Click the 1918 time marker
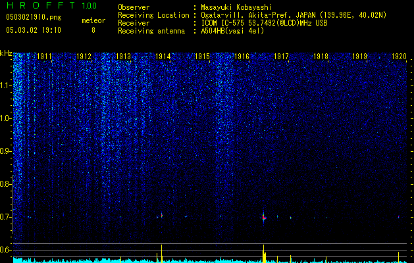Viewport: 414px width, 263px height. (x=321, y=57)
